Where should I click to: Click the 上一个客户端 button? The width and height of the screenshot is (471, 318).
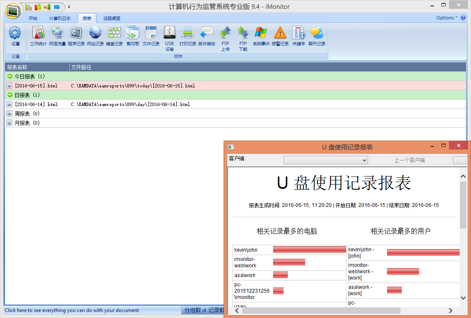pyautogui.click(x=409, y=160)
